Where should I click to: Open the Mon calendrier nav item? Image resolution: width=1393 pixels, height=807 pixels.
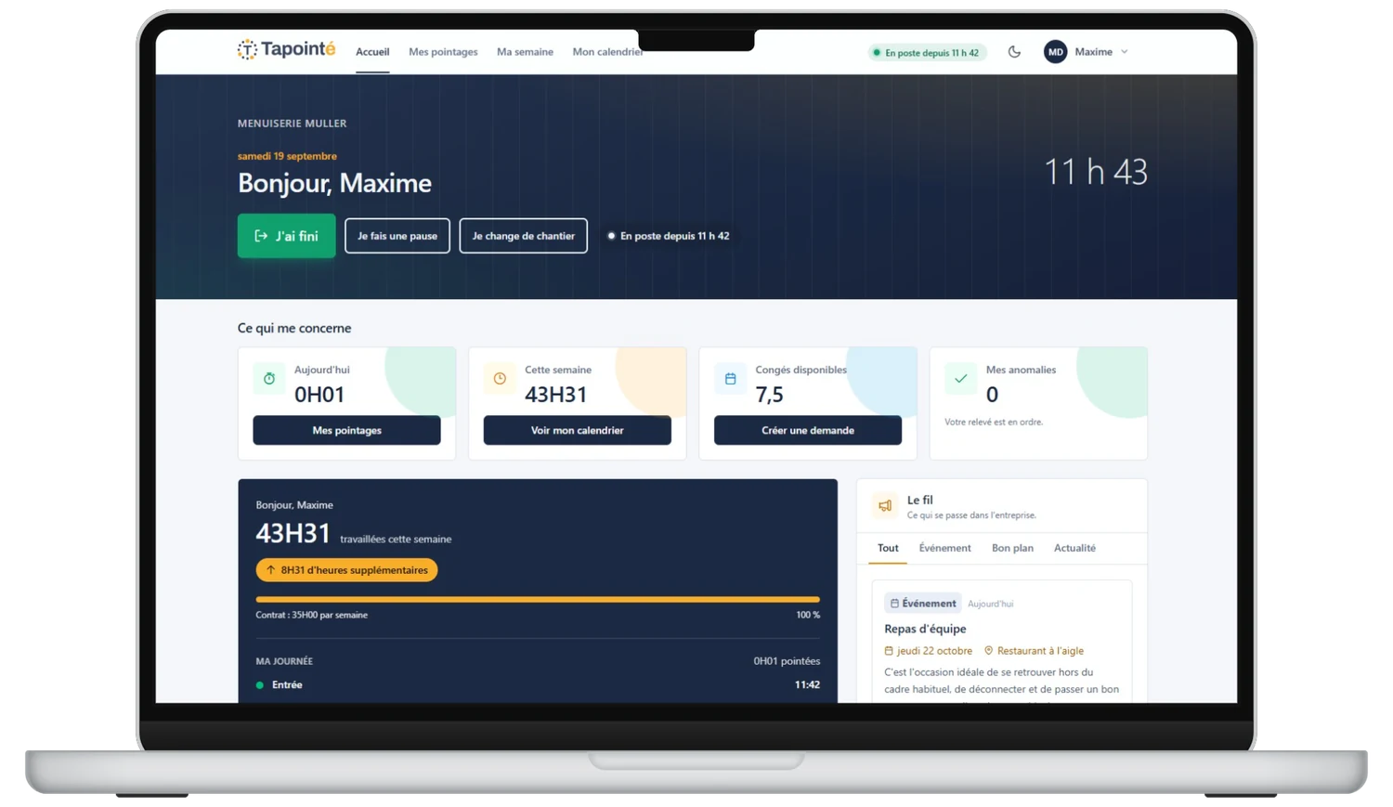[607, 52]
